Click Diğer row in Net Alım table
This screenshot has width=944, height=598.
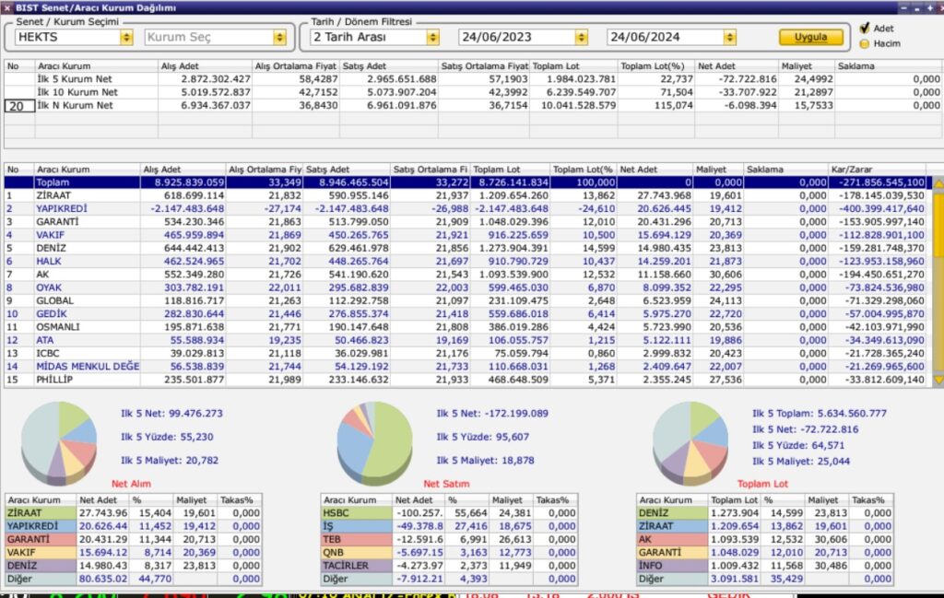coord(134,580)
